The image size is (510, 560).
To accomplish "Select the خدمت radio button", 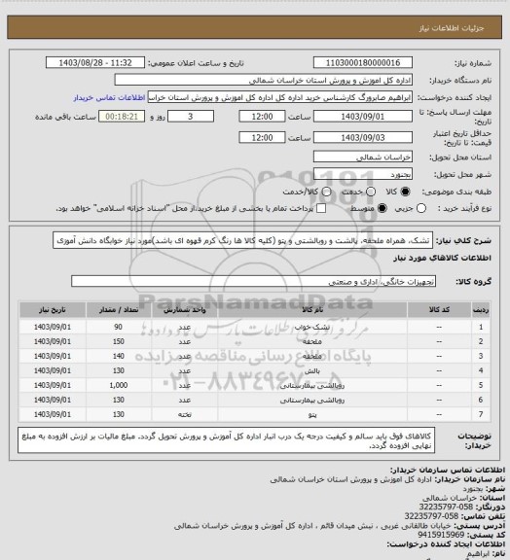I will 371,192.
